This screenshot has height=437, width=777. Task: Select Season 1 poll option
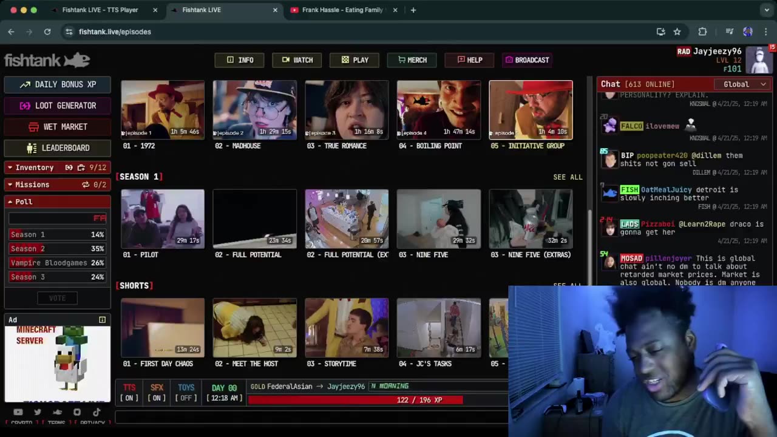pos(57,234)
